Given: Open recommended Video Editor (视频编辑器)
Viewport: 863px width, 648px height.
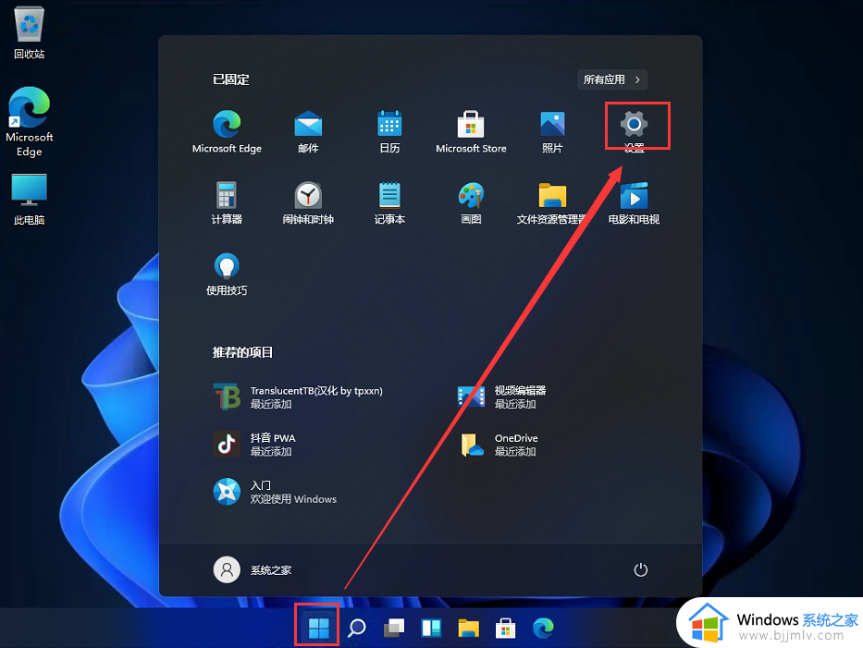Looking at the screenshot, I should tap(502, 397).
